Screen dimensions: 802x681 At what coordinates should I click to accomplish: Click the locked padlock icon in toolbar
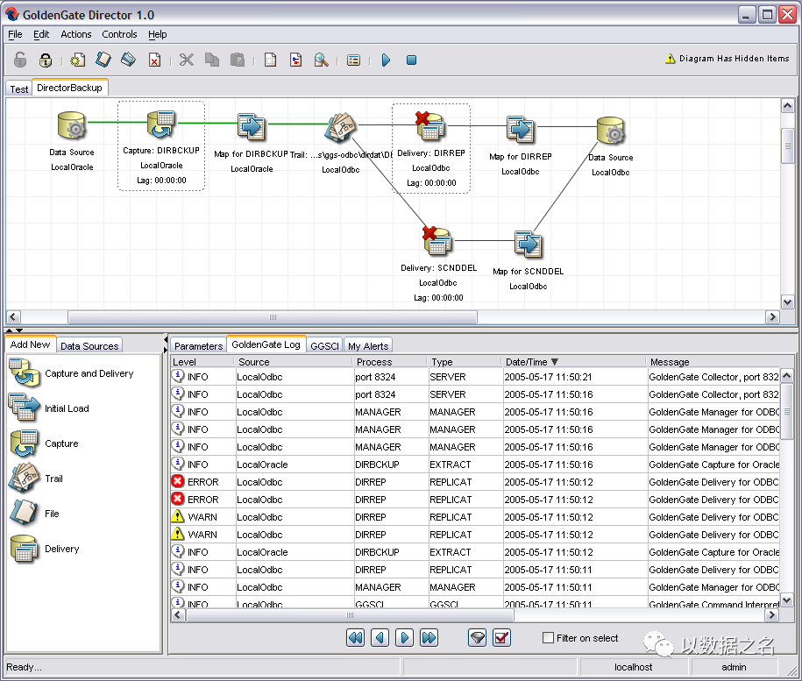46,60
